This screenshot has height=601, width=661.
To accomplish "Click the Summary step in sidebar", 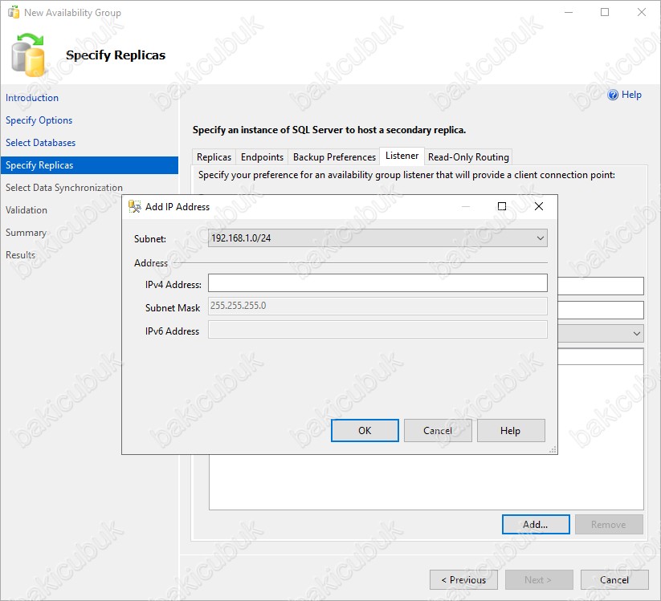I will [x=26, y=233].
